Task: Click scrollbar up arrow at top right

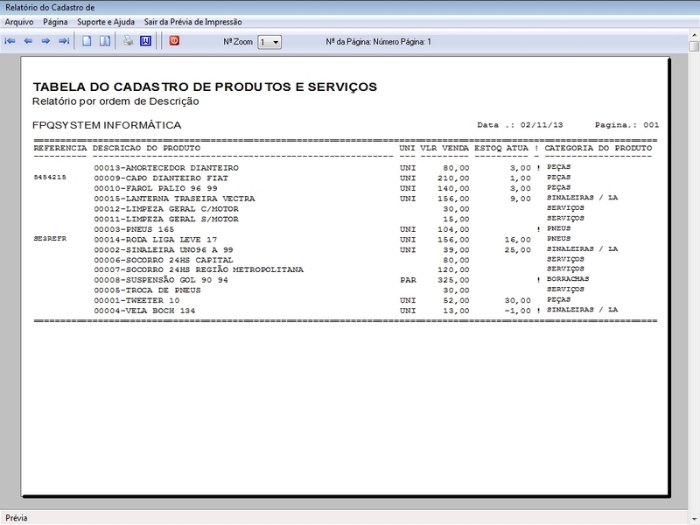Action: [x=694, y=34]
